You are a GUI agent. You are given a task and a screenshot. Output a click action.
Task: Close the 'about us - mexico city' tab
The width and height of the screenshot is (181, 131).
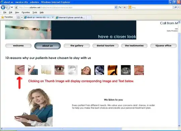pyautogui.click(x=53, y=17)
